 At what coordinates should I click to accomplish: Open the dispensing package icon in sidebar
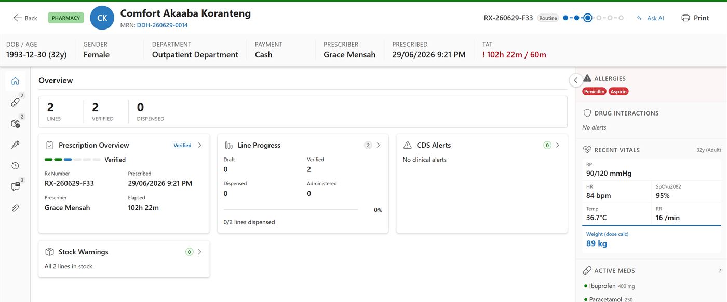15,123
